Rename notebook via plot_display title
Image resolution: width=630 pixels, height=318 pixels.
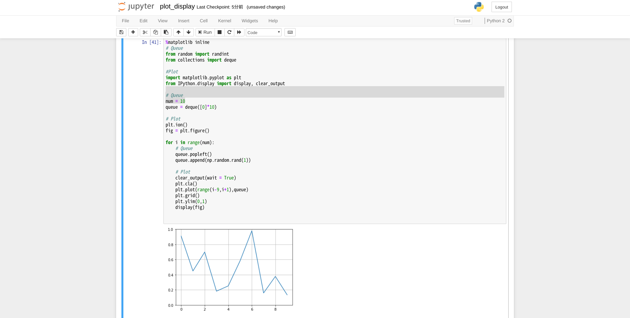pos(177,7)
